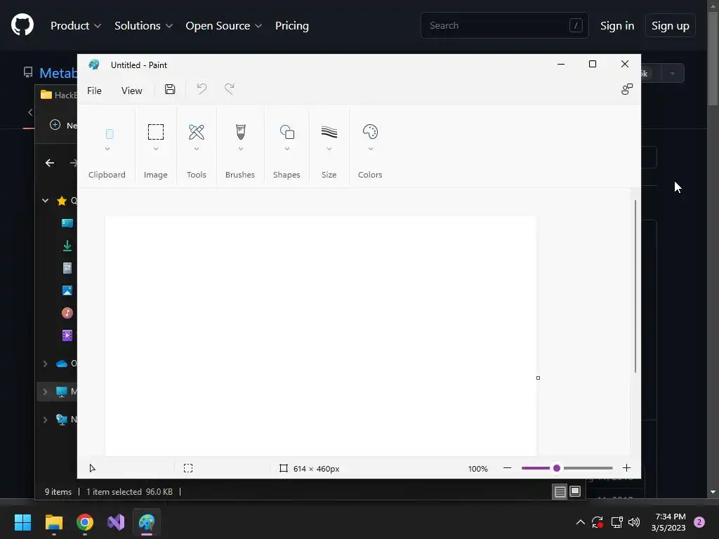Select the Music icon in Explorer sidebar
Viewport: 719px width, 539px height.
(67, 312)
